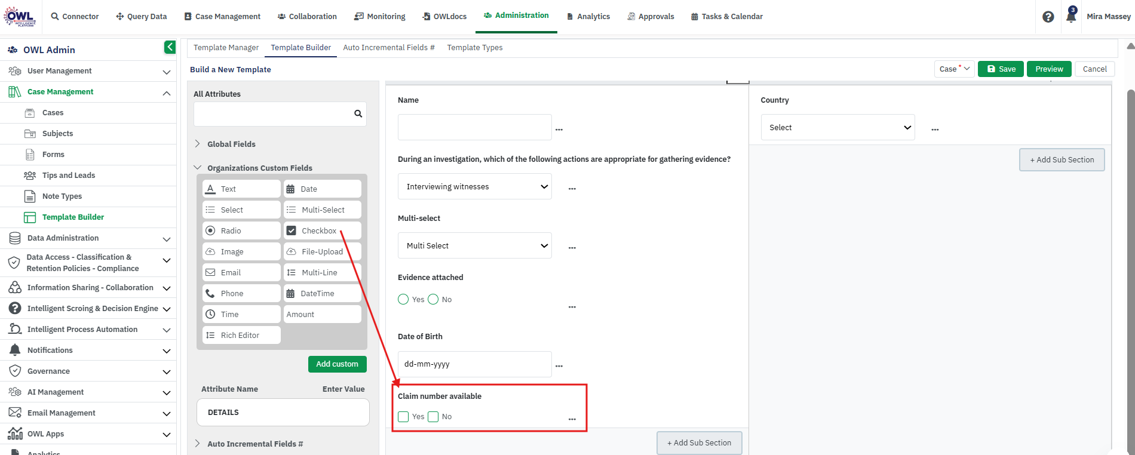Open the help question mark icon
Image resolution: width=1135 pixels, height=455 pixels.
tap(1048, 17)
